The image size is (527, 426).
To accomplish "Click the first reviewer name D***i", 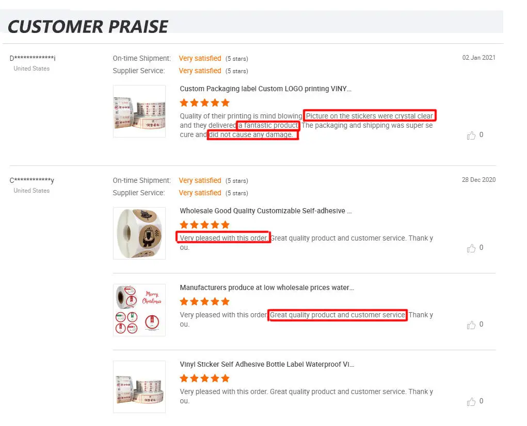I will [x=33, y=58].
